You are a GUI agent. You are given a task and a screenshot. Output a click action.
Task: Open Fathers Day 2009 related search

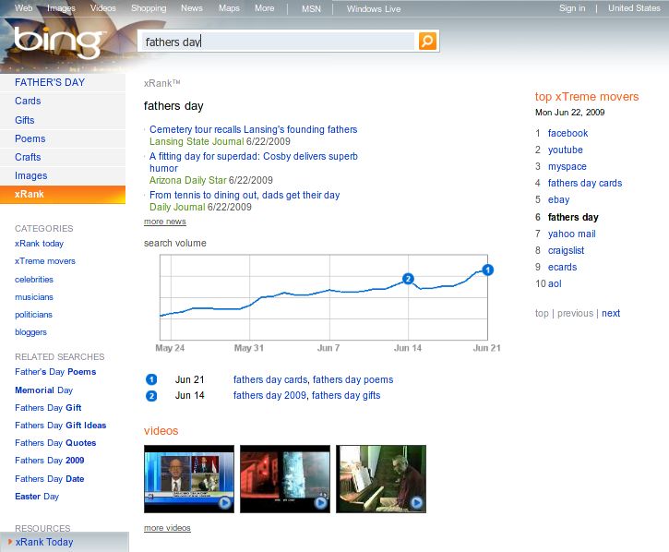(x=49, y=461)
